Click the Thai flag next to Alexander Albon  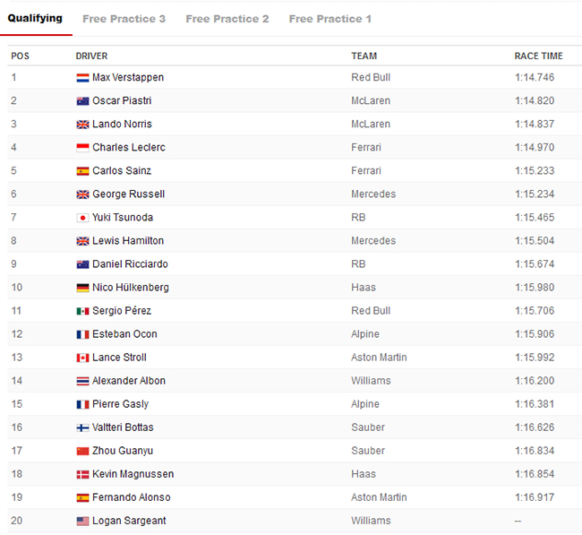(x=82, y=381)
